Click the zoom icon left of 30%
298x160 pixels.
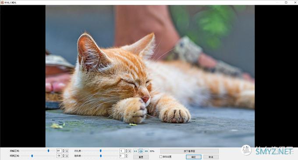point(146,151)
